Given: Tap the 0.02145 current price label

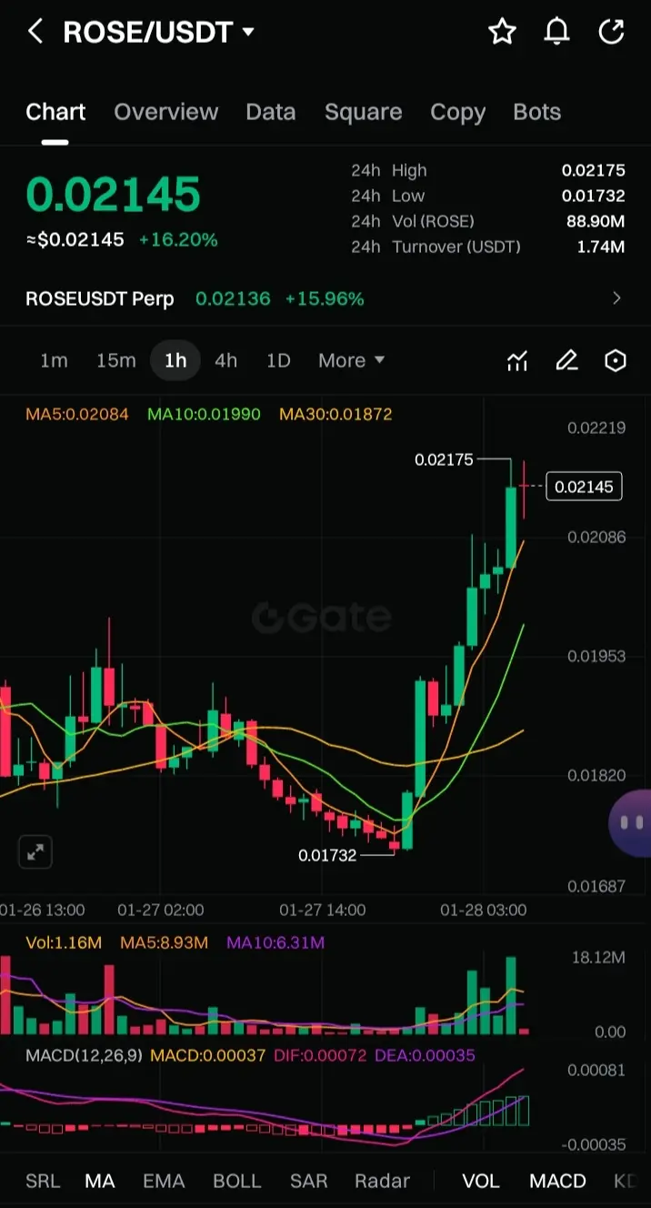Looking at the screenshot, I should [584, 487].
